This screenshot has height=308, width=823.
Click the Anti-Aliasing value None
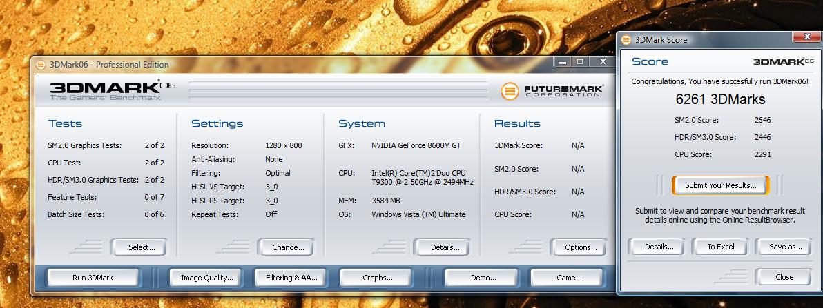[274, 159]
